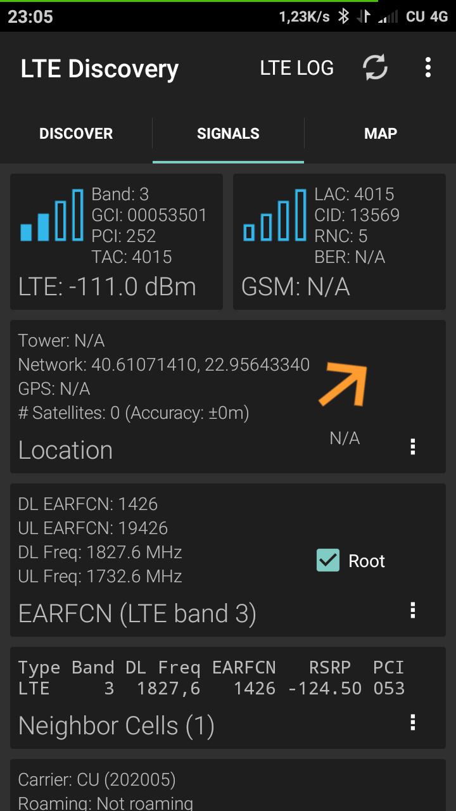
Task: Tap the GSM signal strength bars icon
Action: [x=275, y=215]
